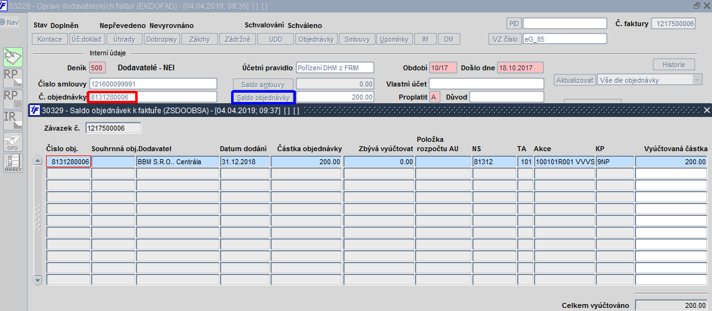Open the SPS paper-plane icon

tap(13, 142)
